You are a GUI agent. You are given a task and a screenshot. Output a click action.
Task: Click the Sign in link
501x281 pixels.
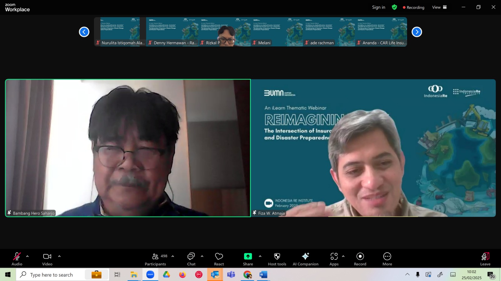(379, 7)
